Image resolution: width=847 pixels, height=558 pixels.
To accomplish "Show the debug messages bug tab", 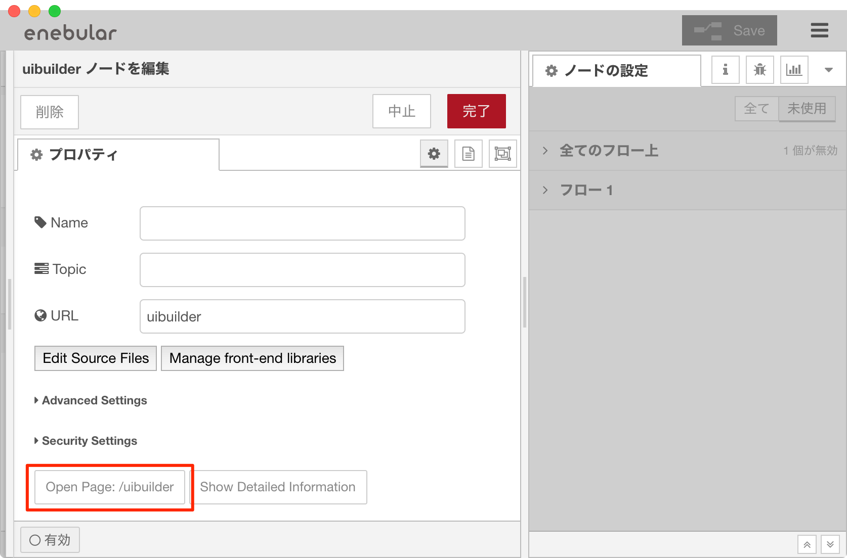I will pyautogui.click(x=760, y=70).
